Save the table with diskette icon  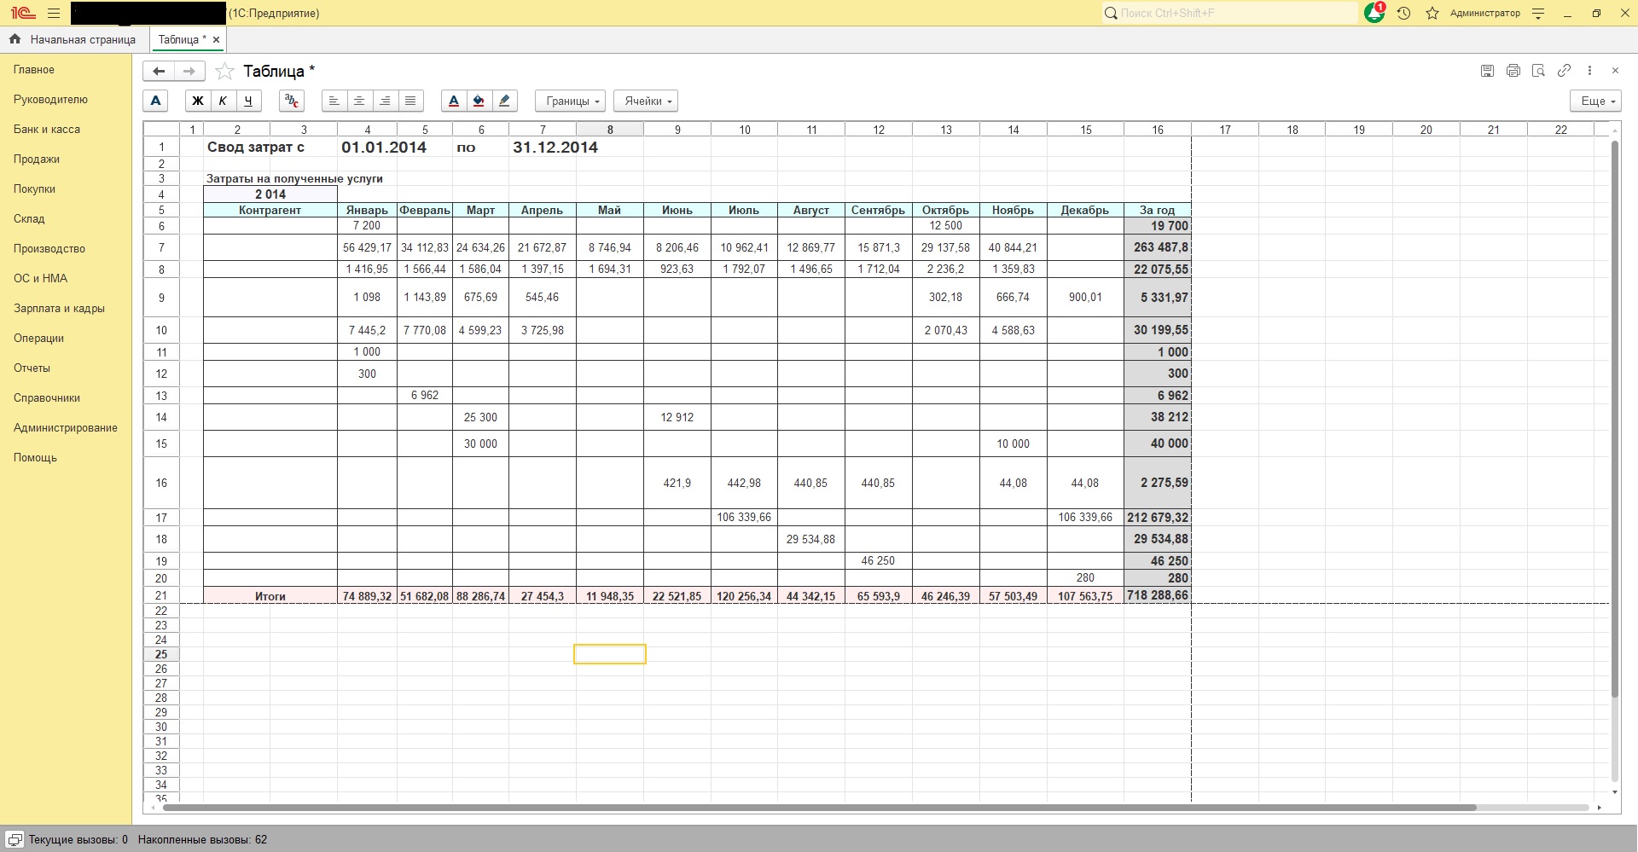pyautogui.click(x=1487, y=71)
